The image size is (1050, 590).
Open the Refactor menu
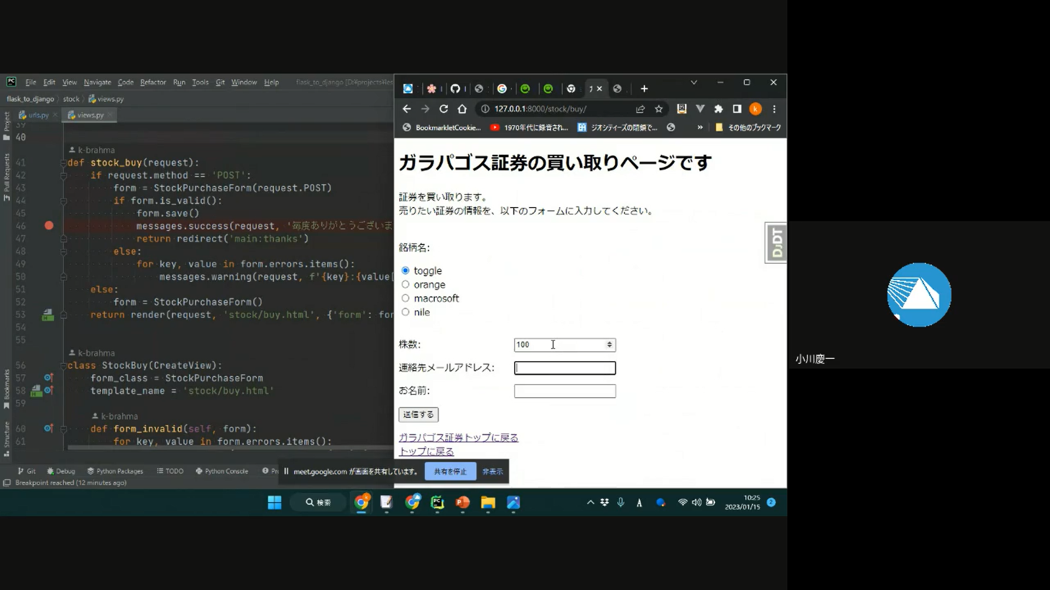pos(153,82)
